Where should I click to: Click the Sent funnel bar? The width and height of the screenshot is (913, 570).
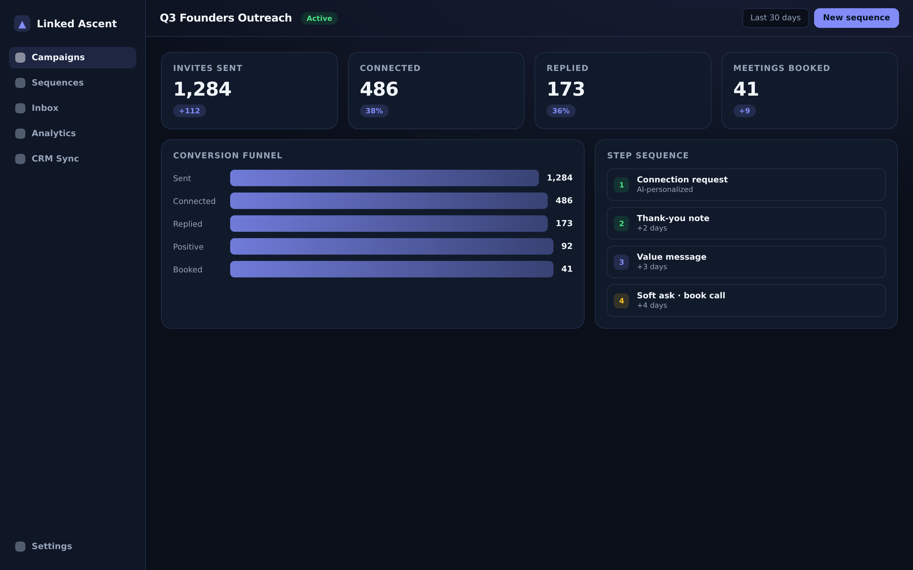point(384,178)
